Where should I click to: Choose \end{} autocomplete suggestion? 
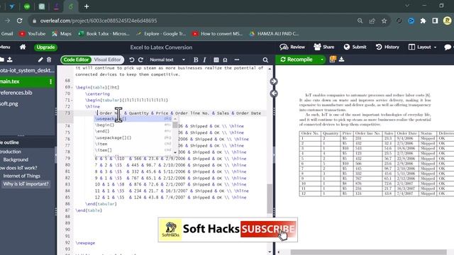click(x=134, y=131)
